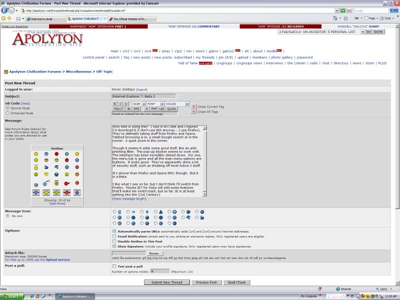The height and width of the screenshot is (300, 400).
Task: Tick the 'Yes! post a poll' checkbox
Action: (x=114, y=266)
